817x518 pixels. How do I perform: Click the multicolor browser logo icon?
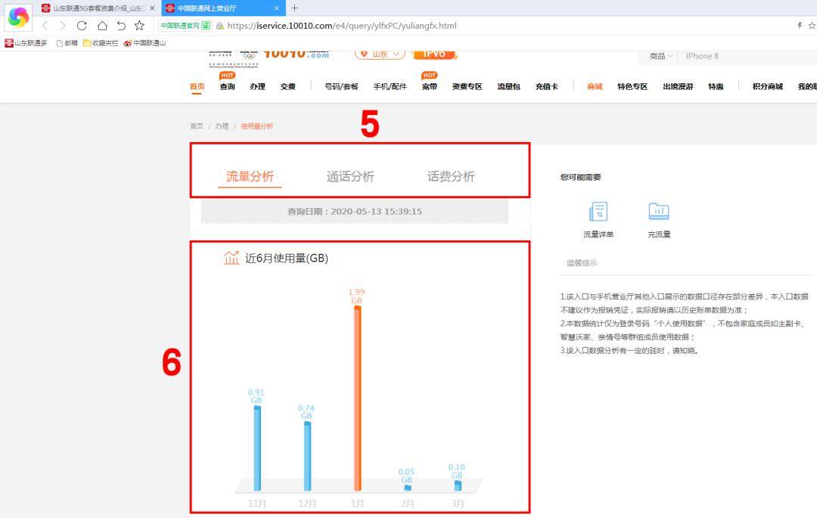18,17
